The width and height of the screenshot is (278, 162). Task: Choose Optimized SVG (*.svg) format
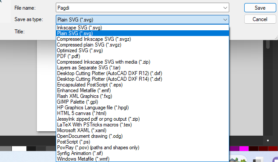[x=142, y=50]
